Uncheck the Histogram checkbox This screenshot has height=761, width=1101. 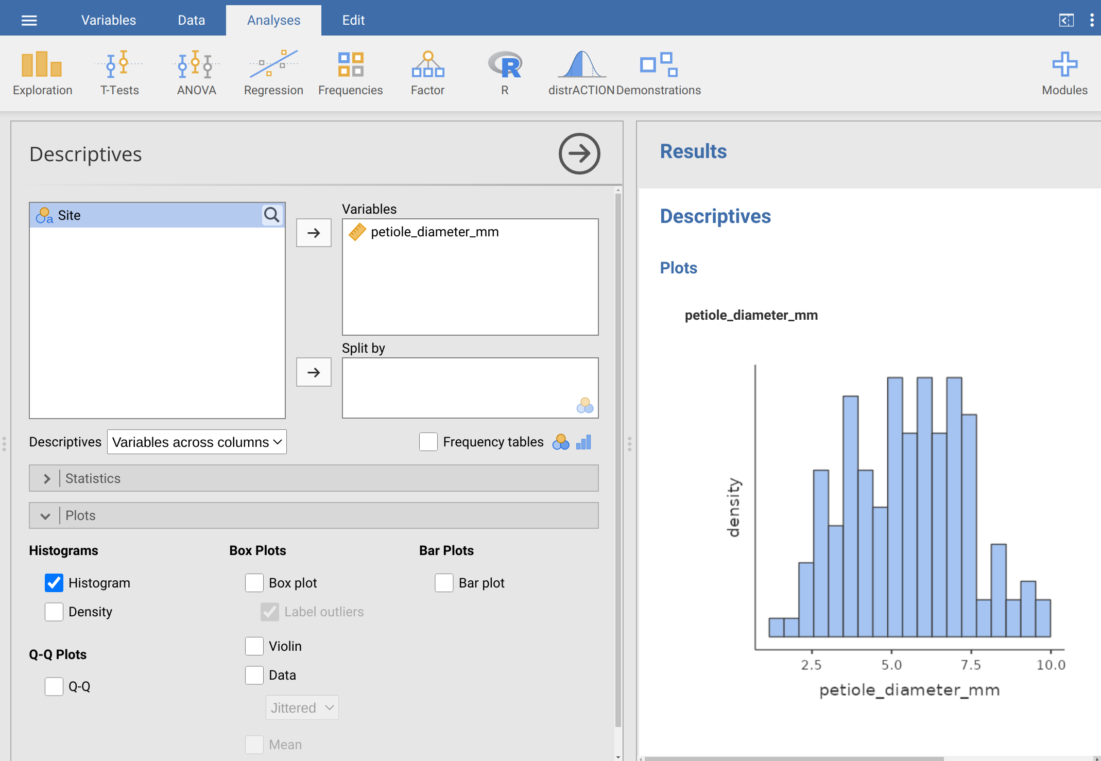tap(54, 583)
